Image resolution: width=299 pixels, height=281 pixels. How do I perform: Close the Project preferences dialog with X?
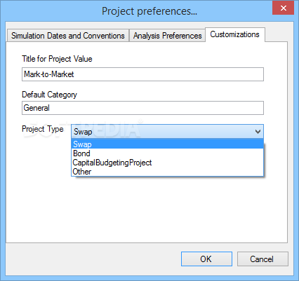pyautogui.click(x=284, y=8)
